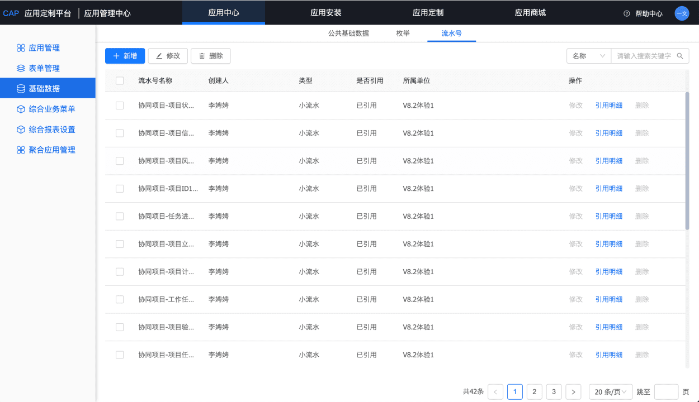Open 帮助中心 link
Viewport: 699px width, 402px height.
pyautogui.click(x=649, y=13)
